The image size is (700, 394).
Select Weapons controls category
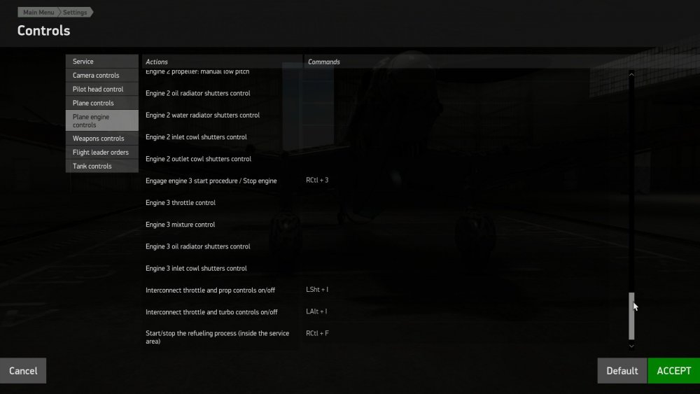101,139
